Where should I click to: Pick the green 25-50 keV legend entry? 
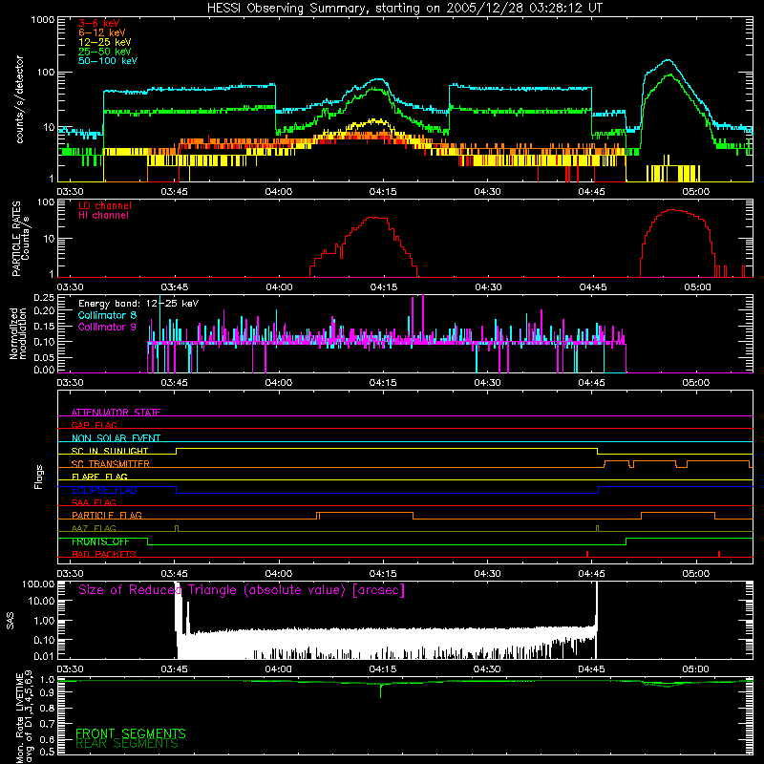point(105,52)
